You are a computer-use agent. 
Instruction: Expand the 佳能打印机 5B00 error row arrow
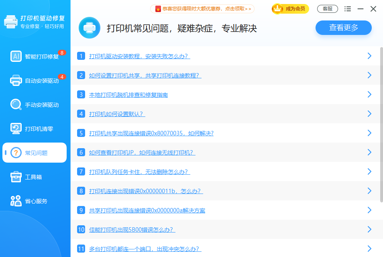[369, 230]
